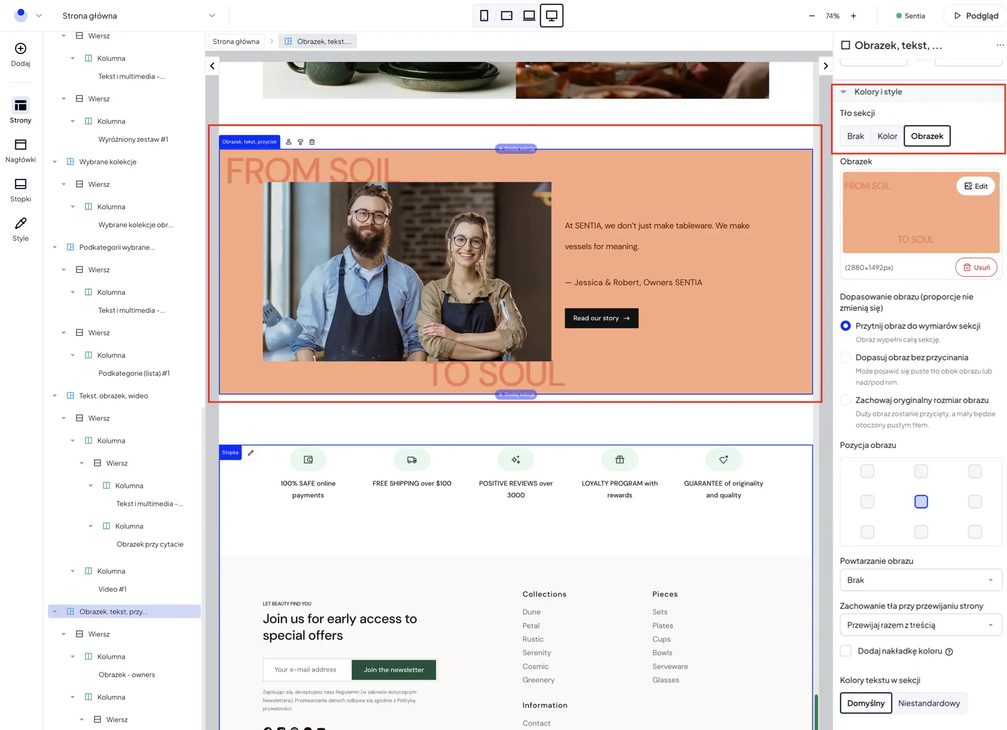
Task: Choose Obrazek for section background
Action: point(927,136)
